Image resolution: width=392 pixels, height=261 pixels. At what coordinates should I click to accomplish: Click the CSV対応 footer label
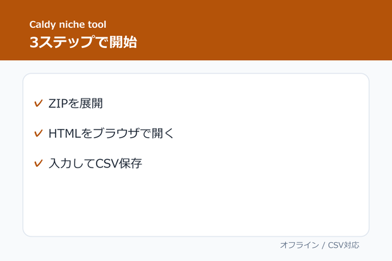coord(343,245)
